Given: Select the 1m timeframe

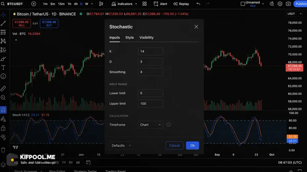Looking at the screenshot, I should [45, 4].
